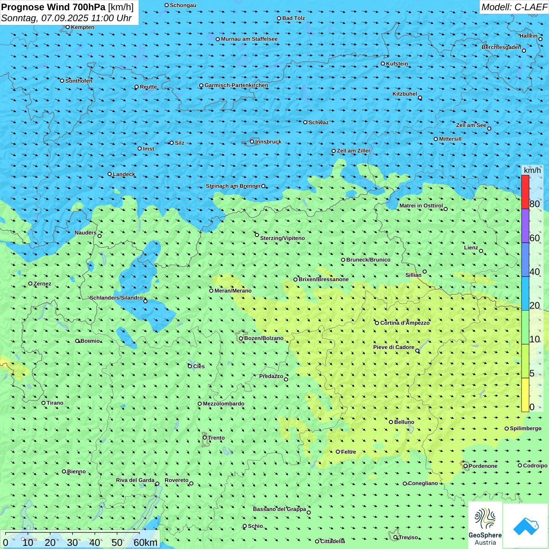Click the 'Sterzing/Vipiteno' place name
Viewport: 549px width, 549px height.
click(282, 238)
